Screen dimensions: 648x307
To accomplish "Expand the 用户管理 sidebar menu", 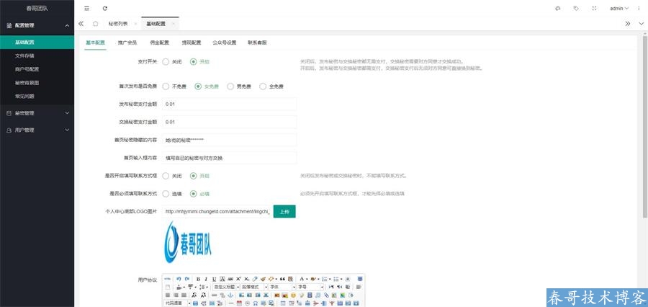I will click(x=37, y=130).
